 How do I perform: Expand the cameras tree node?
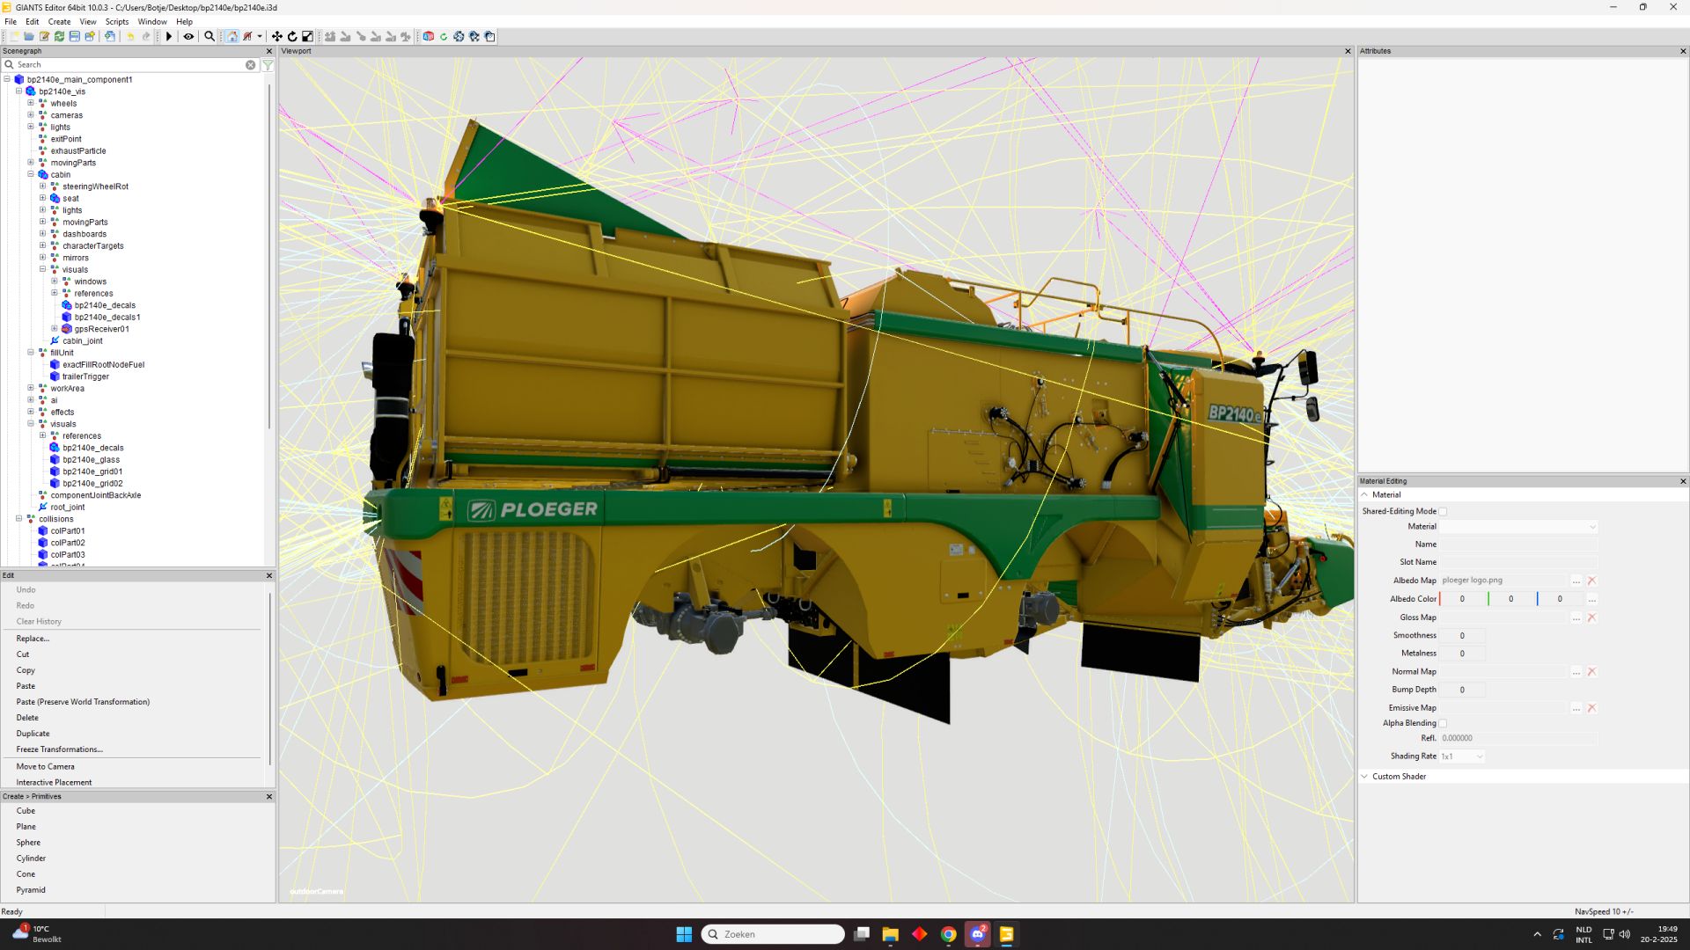31,115
